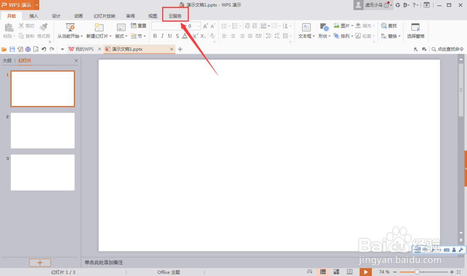The height and width of the screenshot is (276, 467).
Task: Open Selection Pane (选择窗格)
Action: (416, 31)
